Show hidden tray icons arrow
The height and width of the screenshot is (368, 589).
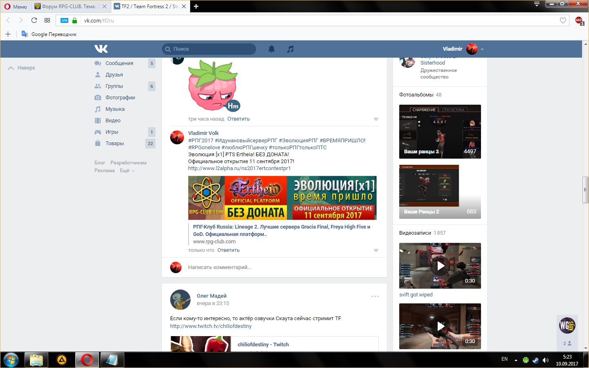516,360
